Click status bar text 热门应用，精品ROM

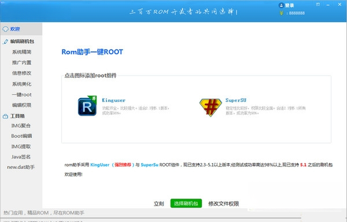tap(44, 213)
